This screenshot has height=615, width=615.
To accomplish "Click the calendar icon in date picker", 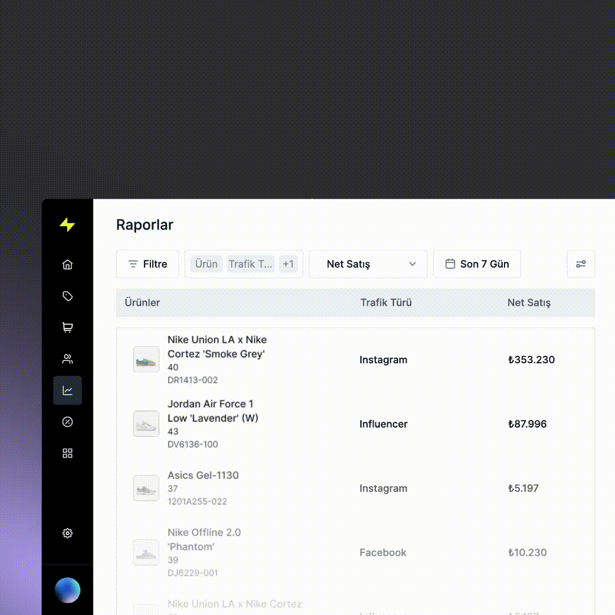I will click(450, 264).
